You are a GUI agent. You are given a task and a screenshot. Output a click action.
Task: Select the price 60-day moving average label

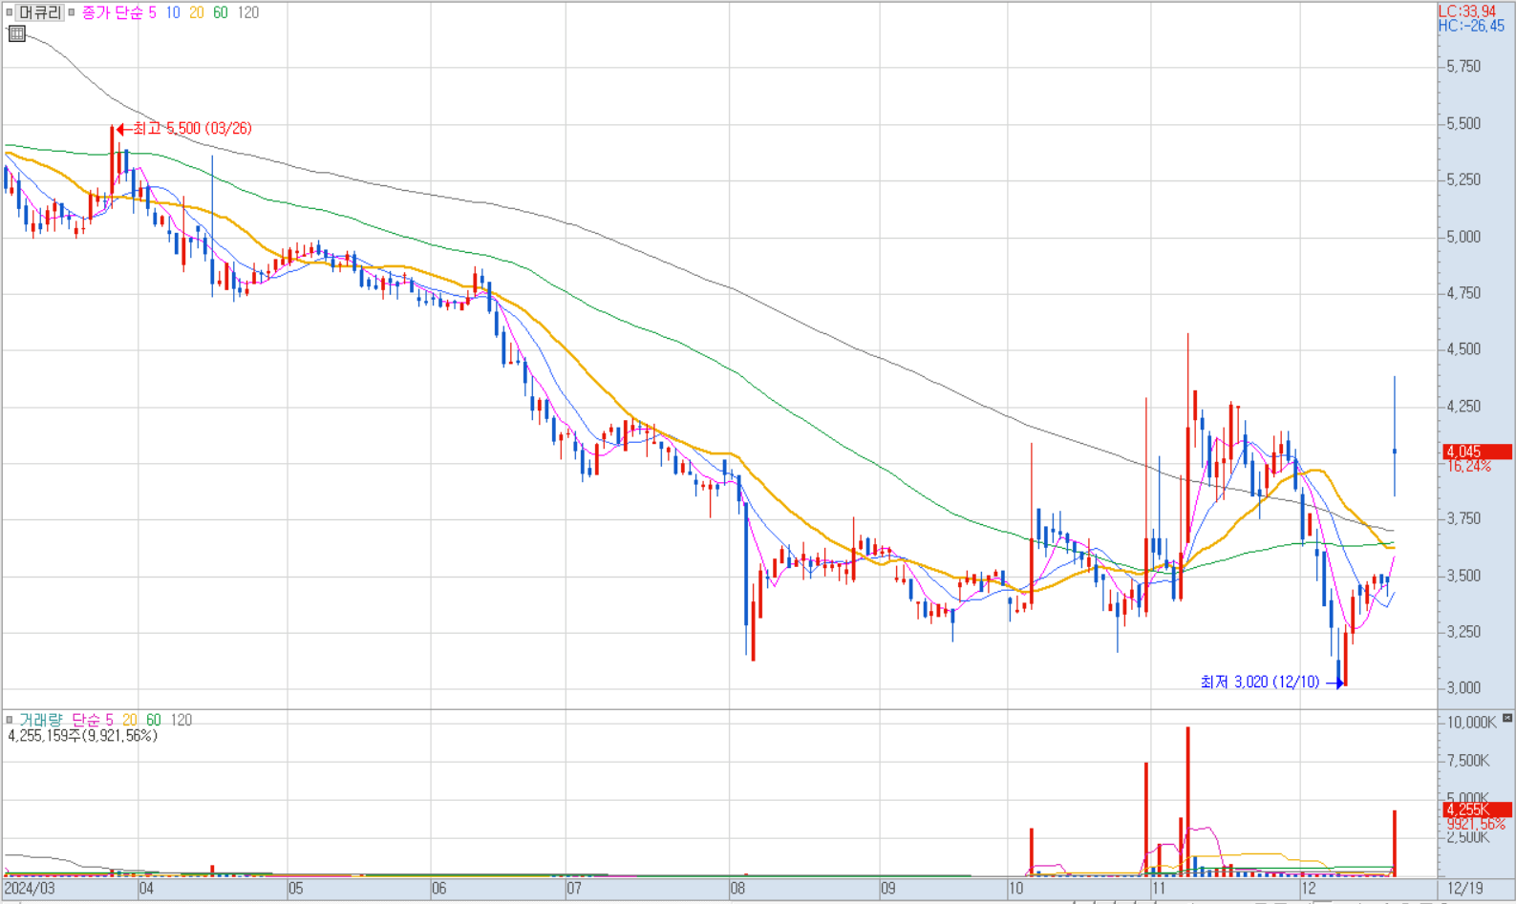(220, 12)
